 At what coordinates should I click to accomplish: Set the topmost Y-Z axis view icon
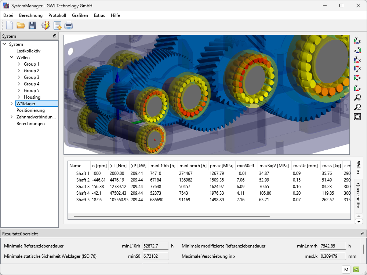357,40
